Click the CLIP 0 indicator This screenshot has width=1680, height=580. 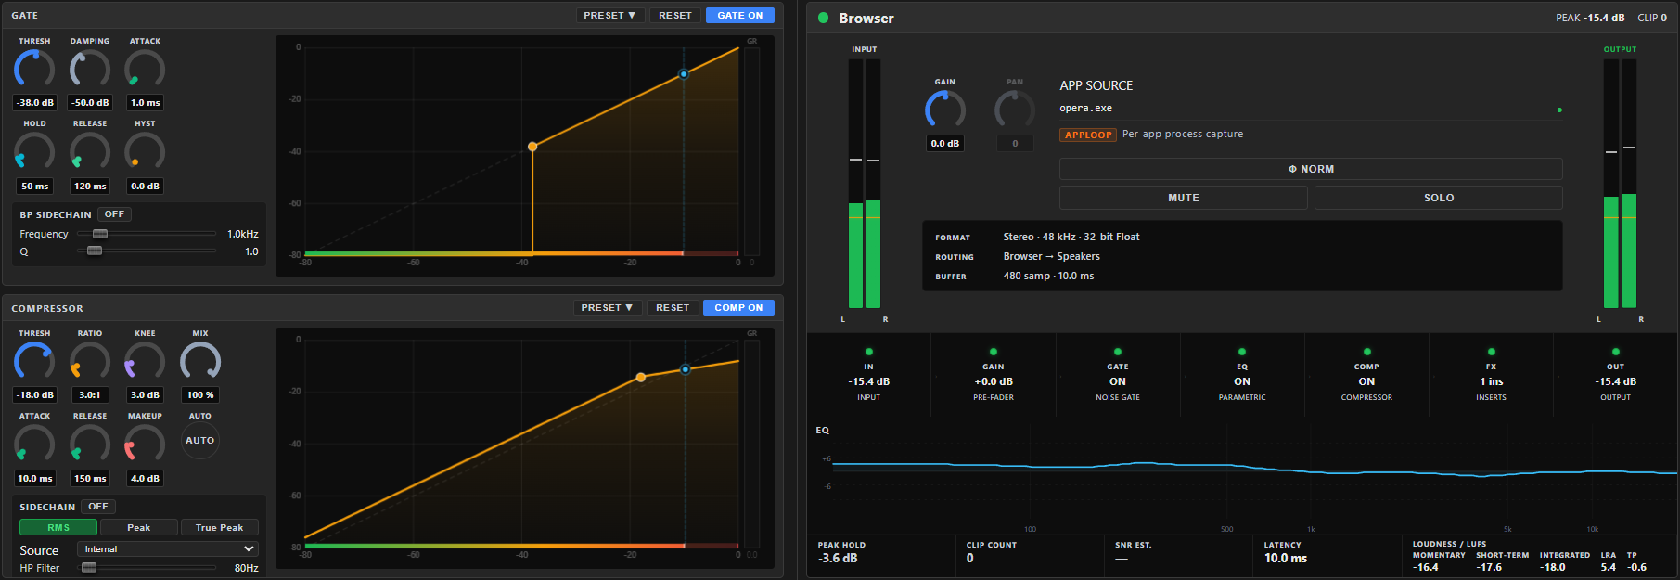[1652, 18]
